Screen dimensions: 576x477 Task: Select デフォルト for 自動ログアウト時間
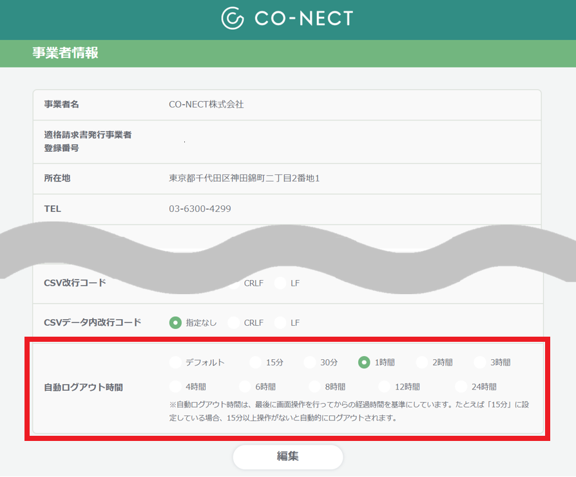(x=176, y=362)
